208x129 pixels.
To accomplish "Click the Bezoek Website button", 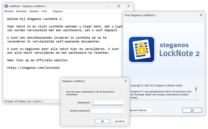I will [x=141, y=110].
